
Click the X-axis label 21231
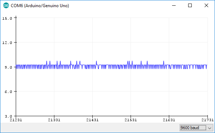point(16,120)
